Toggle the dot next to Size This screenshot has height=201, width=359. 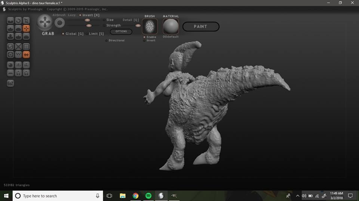(x=104, y=20)
